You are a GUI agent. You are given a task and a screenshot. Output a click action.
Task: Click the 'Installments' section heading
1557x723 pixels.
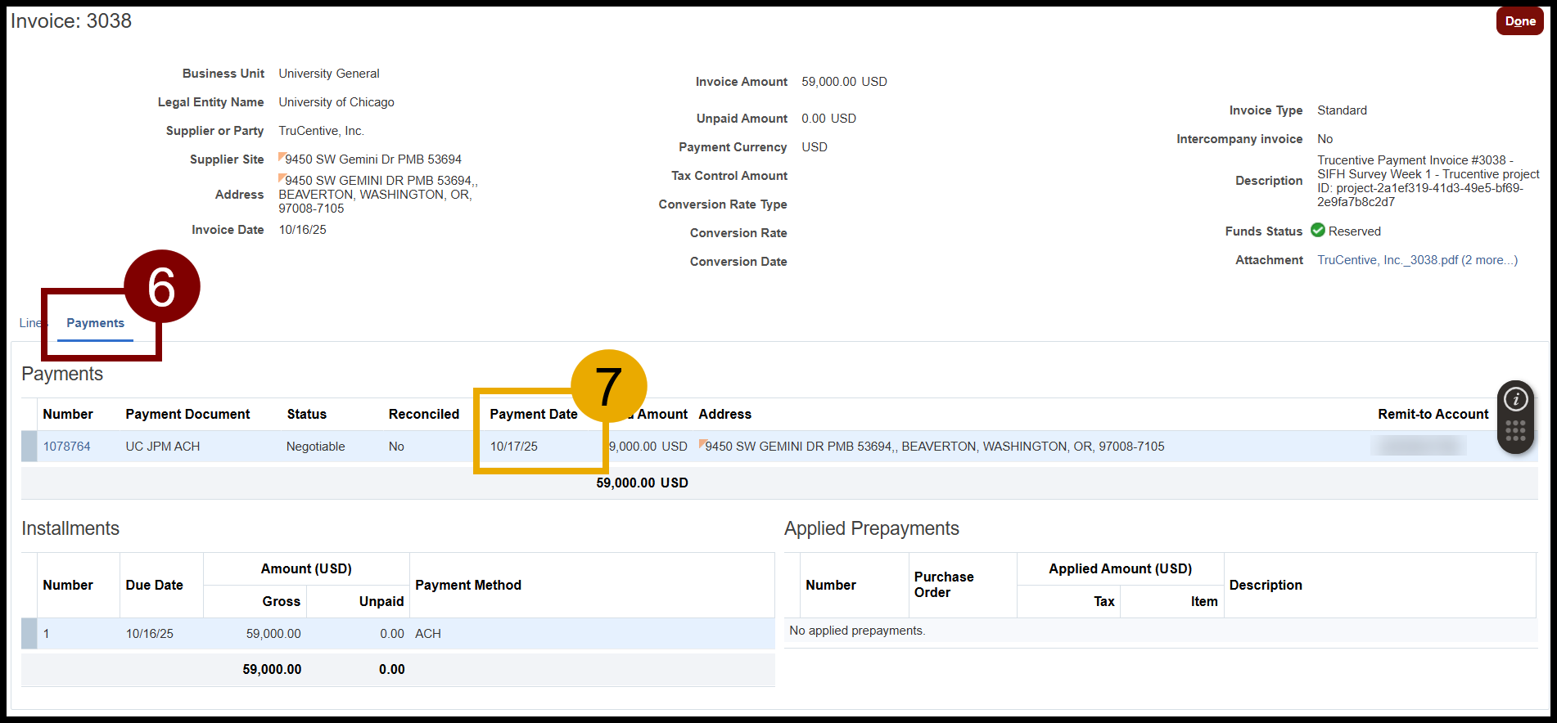tap(70, 528)
